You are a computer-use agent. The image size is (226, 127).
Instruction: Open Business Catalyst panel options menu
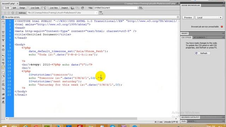click(x=223, y=117)
